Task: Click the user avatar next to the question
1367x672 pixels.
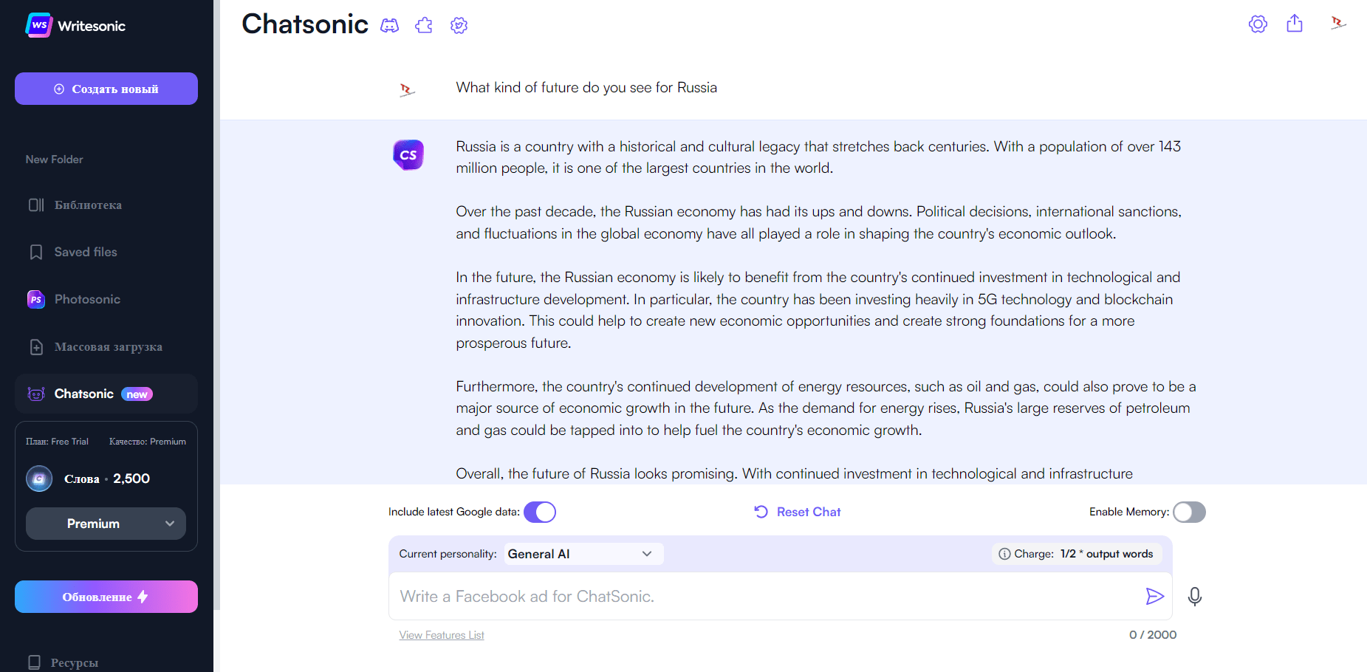Action: [407, 90]
